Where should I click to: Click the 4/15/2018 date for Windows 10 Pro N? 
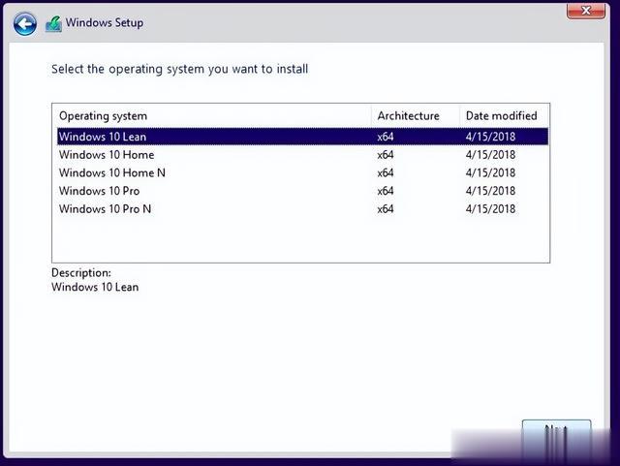click(491, 209)
